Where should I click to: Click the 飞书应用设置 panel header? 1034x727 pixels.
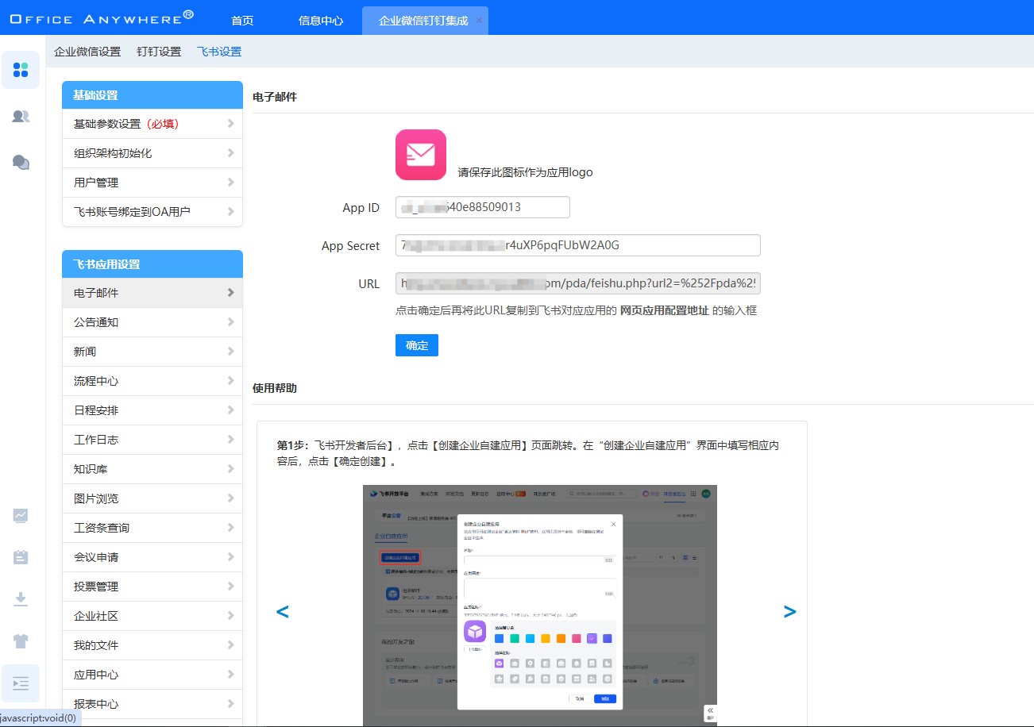coord(152,264)
